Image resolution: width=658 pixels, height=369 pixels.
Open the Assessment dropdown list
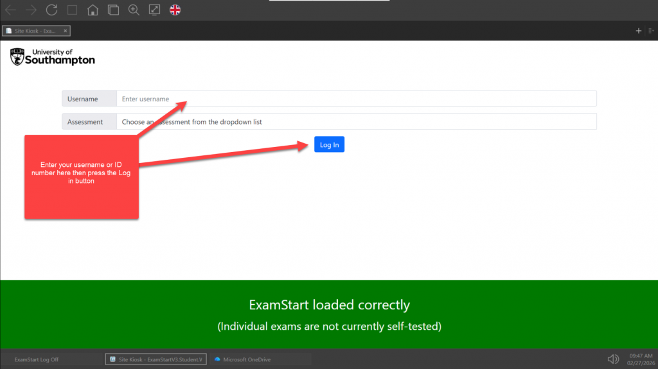pyautogui.click(x=356, y=122)
